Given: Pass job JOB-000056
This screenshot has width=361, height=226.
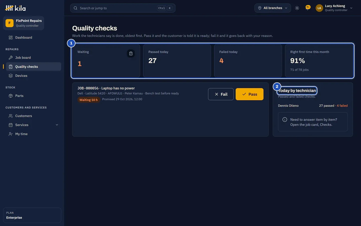Looking at the screenshot, I should [249, 94].
